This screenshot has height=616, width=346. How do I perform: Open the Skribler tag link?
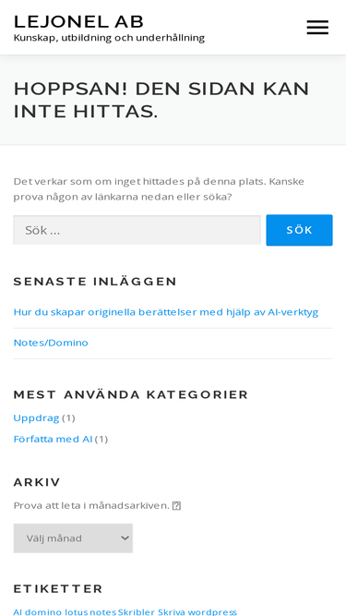click(x=137, y=612)
